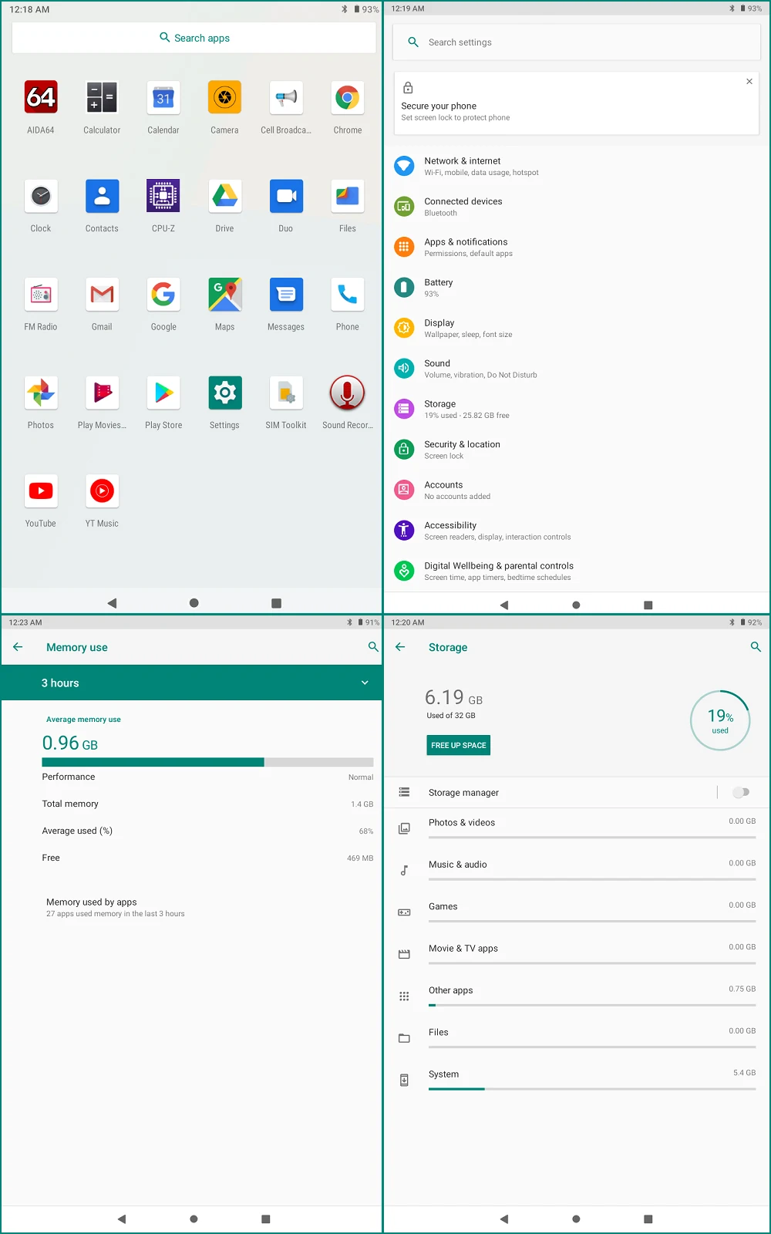This screenshot has height=1234, width=771.
Task: Open Display settings entry
Action: coord(577,328)
